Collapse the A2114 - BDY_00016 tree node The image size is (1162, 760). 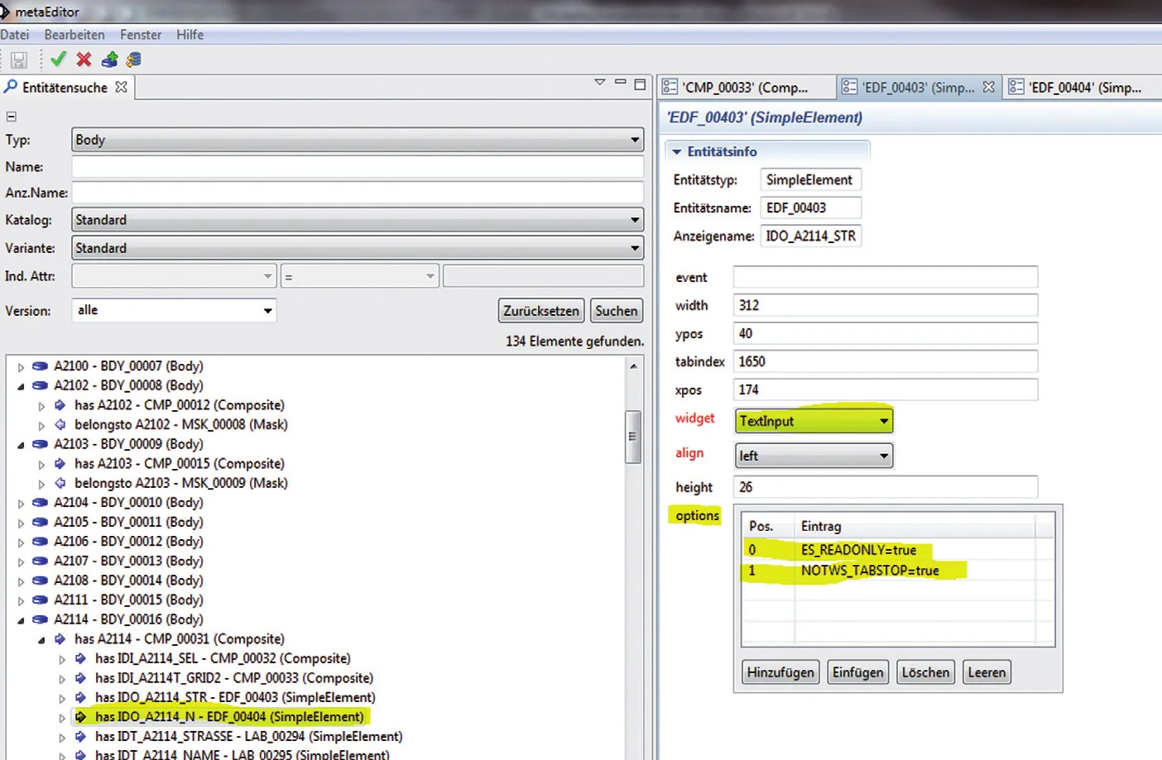[x=21, y=620]
